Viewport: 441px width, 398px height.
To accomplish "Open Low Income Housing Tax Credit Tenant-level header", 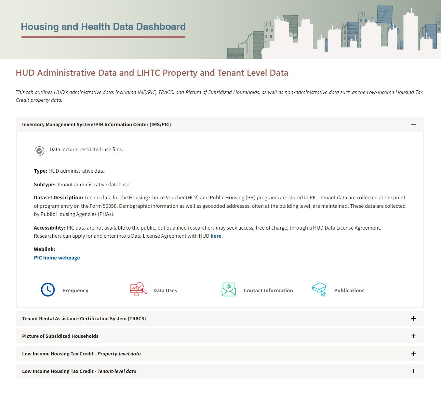I will point(220,371).
